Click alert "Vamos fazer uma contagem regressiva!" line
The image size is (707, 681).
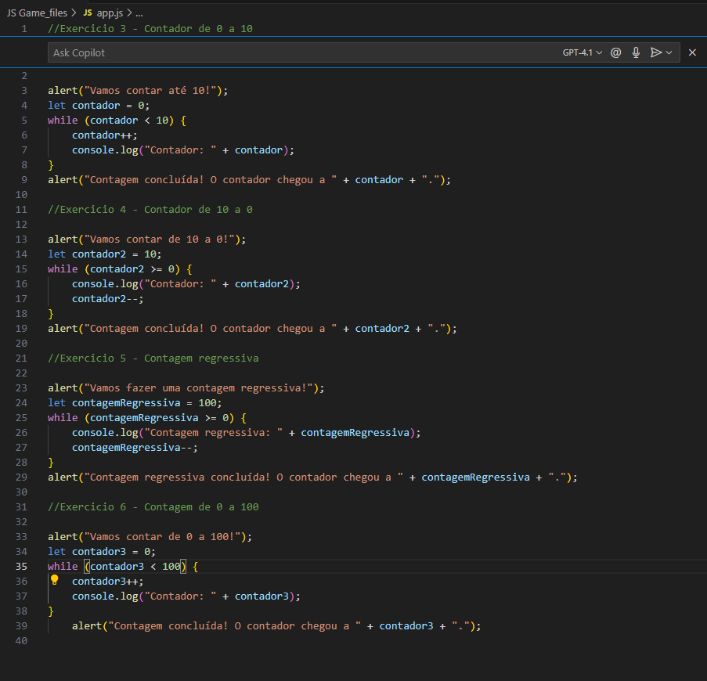[186, 388]
